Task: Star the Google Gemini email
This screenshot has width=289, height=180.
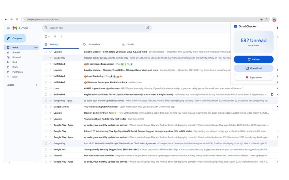Action: (x=51, y=107)
